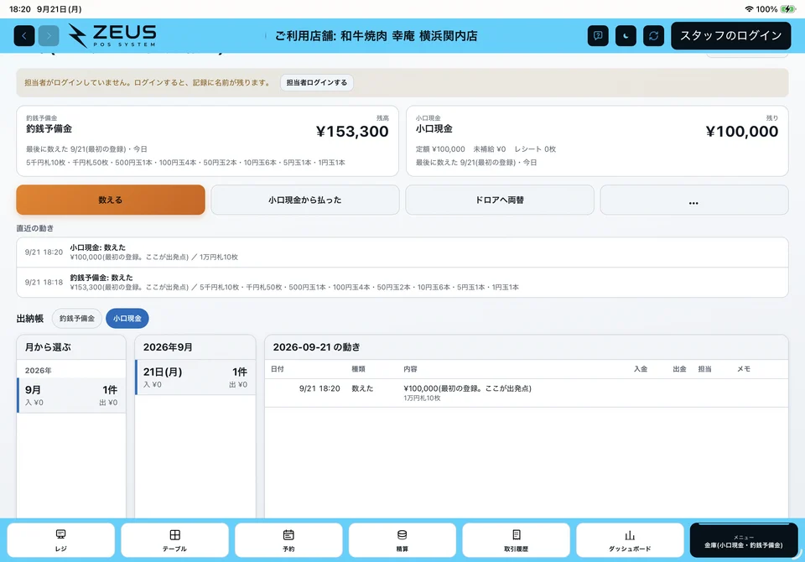This screenshot has width=805, height=562.
Task: Open the 釣銭予備金: 数えた recent activity row
Action: [x=402, y=282]
